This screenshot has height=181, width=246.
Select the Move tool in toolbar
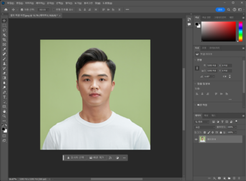(x=5, y=20)
